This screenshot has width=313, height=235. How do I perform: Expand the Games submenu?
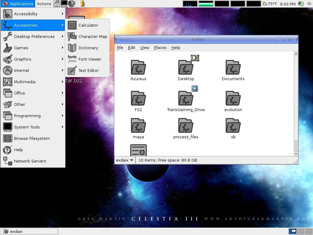[33, 48]
